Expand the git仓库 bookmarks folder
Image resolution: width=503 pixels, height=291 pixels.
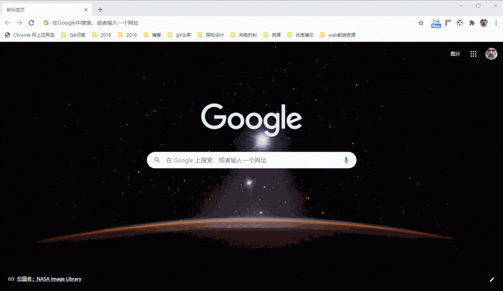coord(183,35)
